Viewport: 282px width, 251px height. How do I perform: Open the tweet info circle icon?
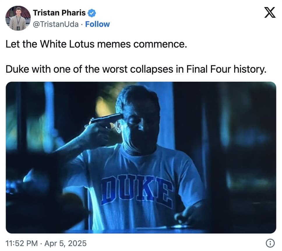pos(270,243)
